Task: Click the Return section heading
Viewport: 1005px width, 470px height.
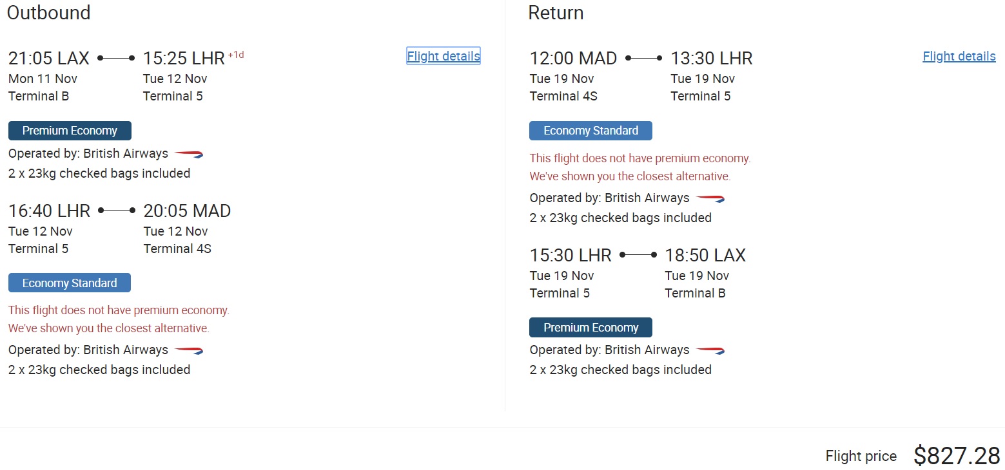Action: pos(556,13)
